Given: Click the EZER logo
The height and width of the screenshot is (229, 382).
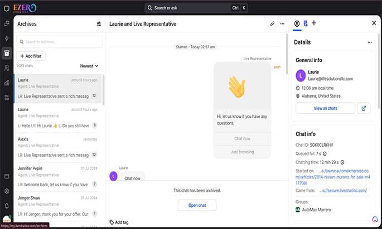Looking at the screenshot, I should [25, 8].
